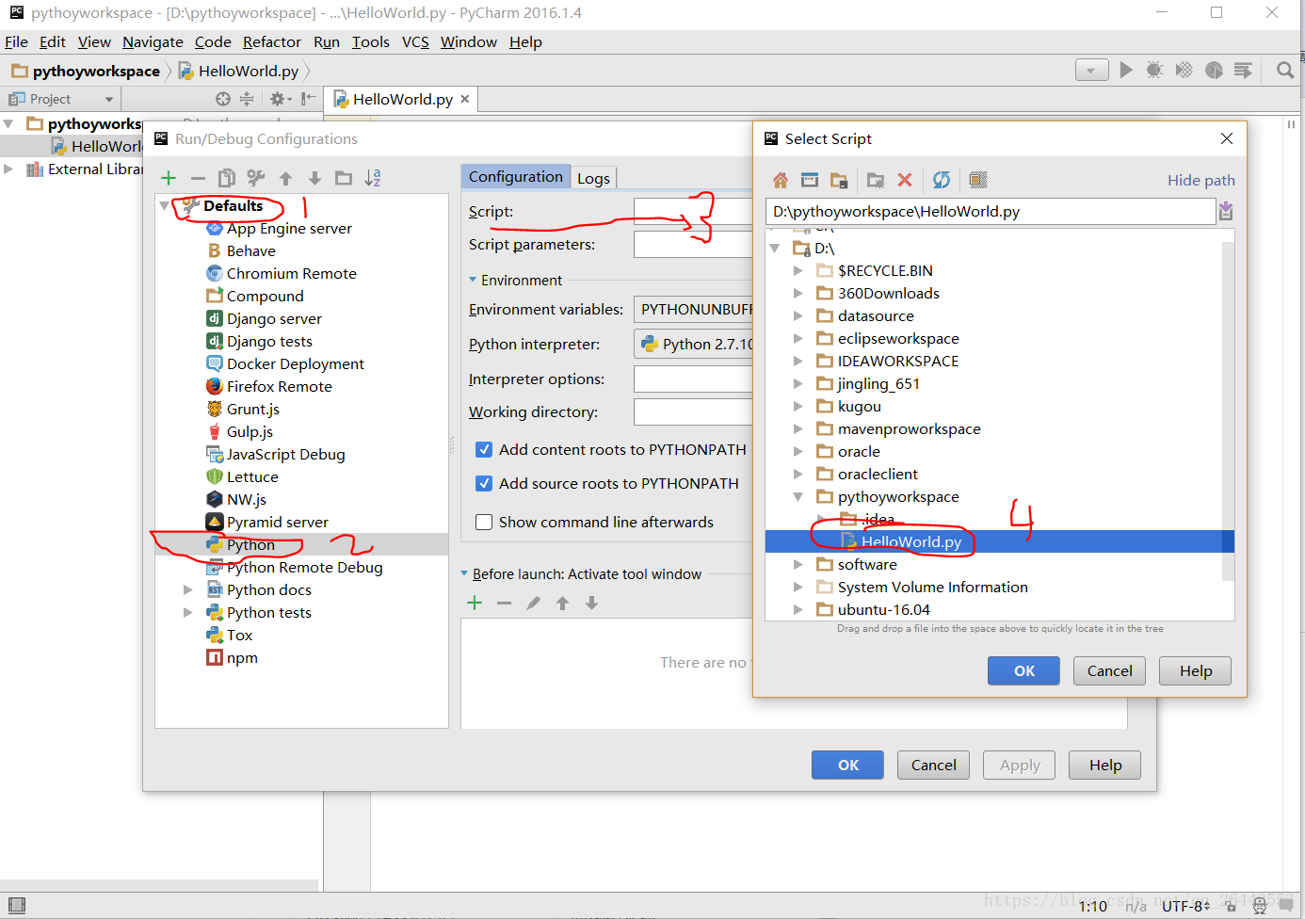The image size is (1305, 919).
Task: Select the HelloWorld.py editor tab
Action: (x=402, y=99)
